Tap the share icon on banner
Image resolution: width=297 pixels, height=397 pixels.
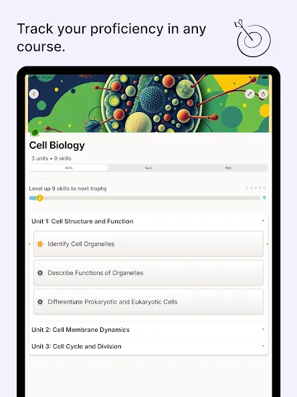pos(263,94)
